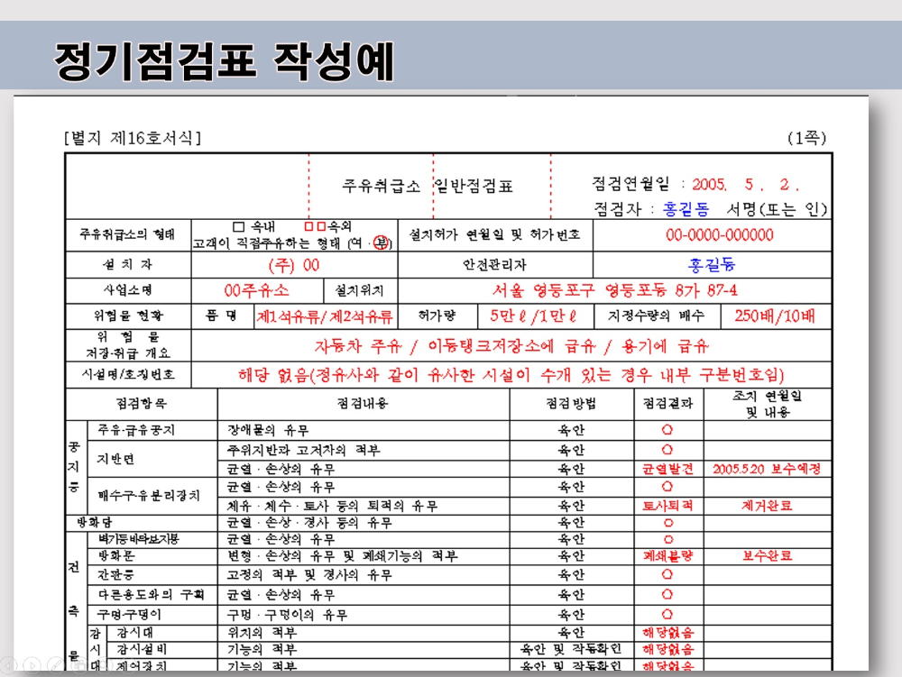Image resolution: width=902 pixels, height=677 pixels.
Task: Click the 토사퇴적 result cell
Action: (x=667, y=505)
